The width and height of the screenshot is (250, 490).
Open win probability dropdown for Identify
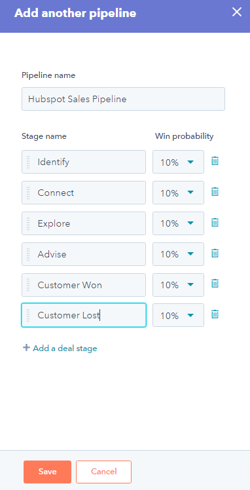point(178,162)
